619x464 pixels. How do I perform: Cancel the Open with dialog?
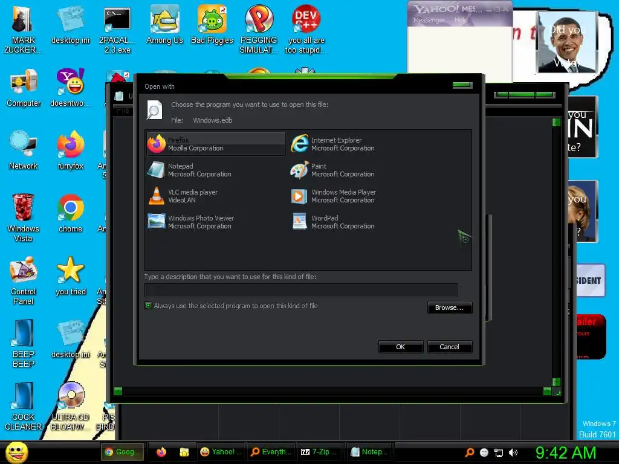(449, 347)
